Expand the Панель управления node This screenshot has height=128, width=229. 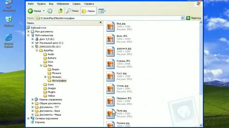pos(33,100)
